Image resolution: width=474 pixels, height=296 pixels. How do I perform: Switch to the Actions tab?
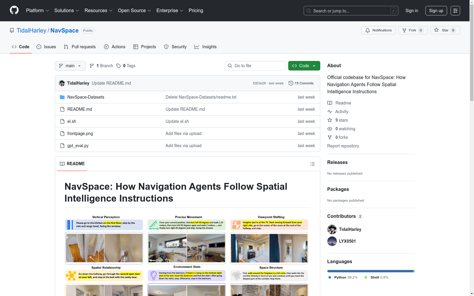pyautogui.click(x=115, y=47)
